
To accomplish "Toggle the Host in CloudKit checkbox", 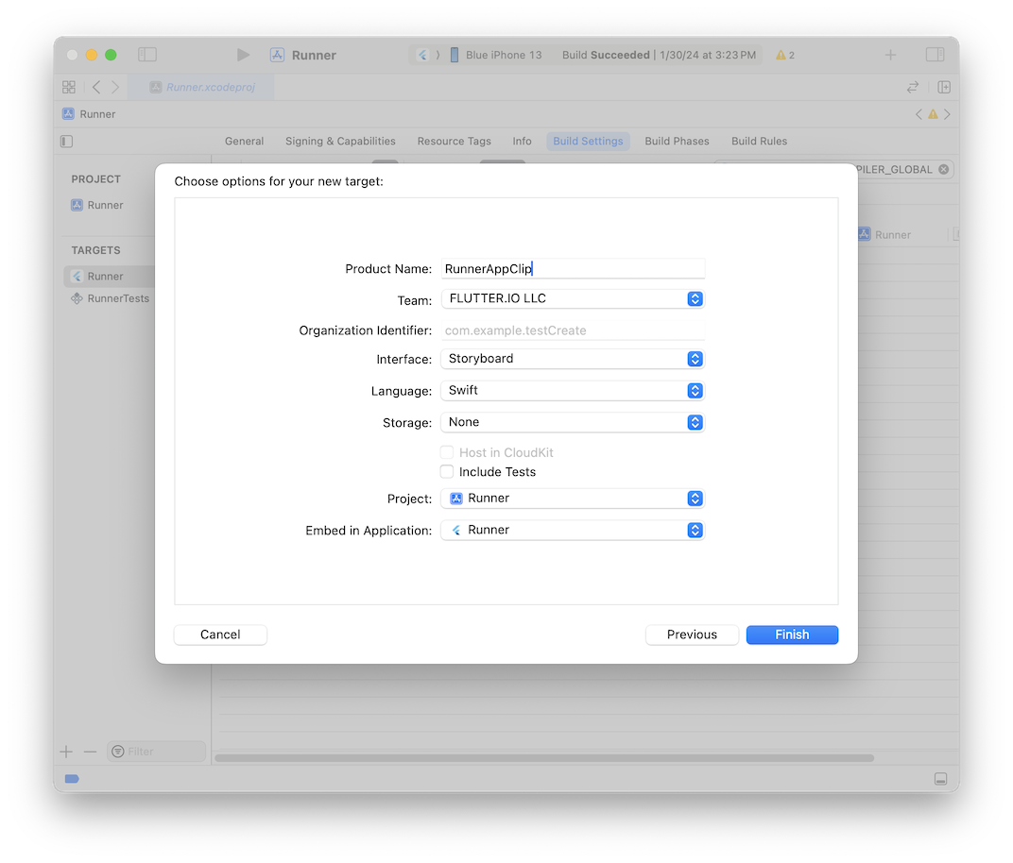I will [447, 452].
